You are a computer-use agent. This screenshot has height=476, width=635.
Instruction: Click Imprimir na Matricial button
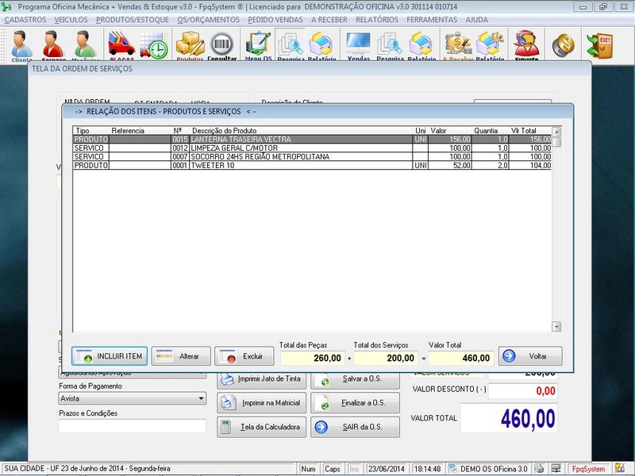[x=262, y=403]
